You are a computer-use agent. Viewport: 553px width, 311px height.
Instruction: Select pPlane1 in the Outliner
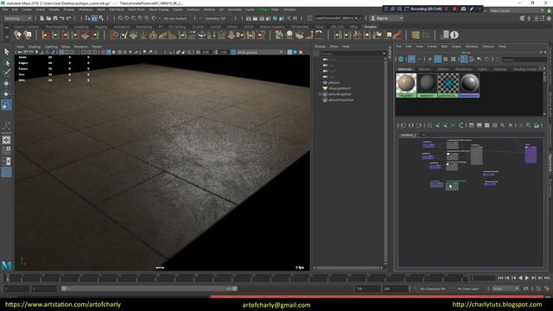coord(334,83)
